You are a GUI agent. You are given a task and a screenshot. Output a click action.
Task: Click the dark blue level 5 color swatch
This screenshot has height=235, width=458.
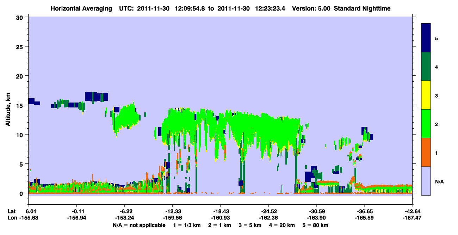[x=426, y=38]
